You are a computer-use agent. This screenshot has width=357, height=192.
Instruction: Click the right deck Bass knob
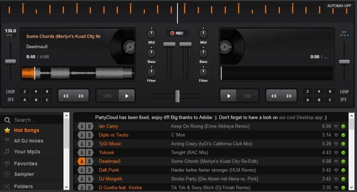point(203,53)
